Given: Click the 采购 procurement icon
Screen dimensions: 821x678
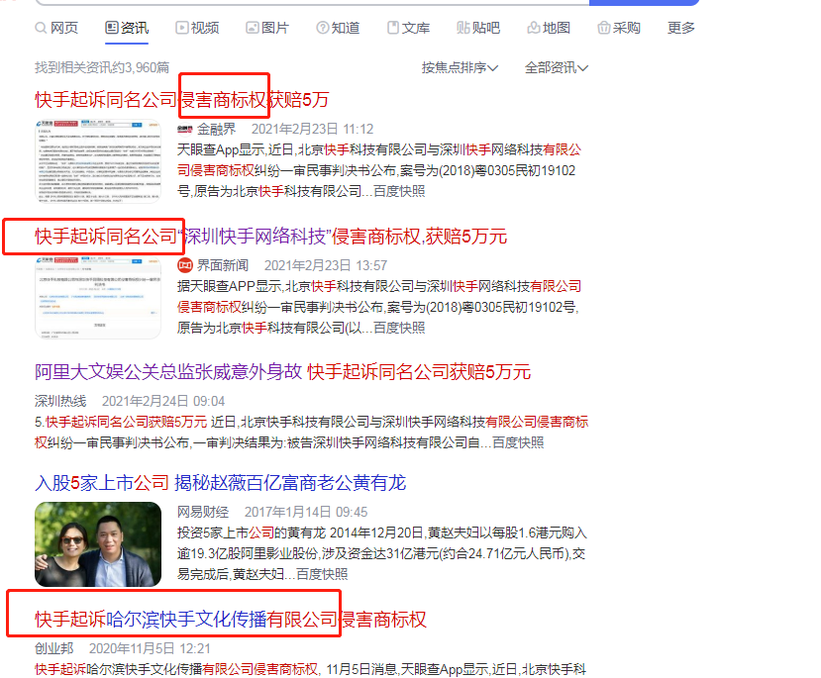Looking at the screenshot, I should pyautogui.click(x=605, y=28).
